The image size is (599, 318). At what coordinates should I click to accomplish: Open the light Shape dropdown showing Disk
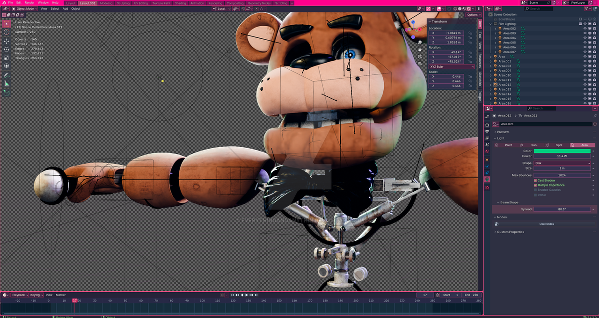click(562, 163)
